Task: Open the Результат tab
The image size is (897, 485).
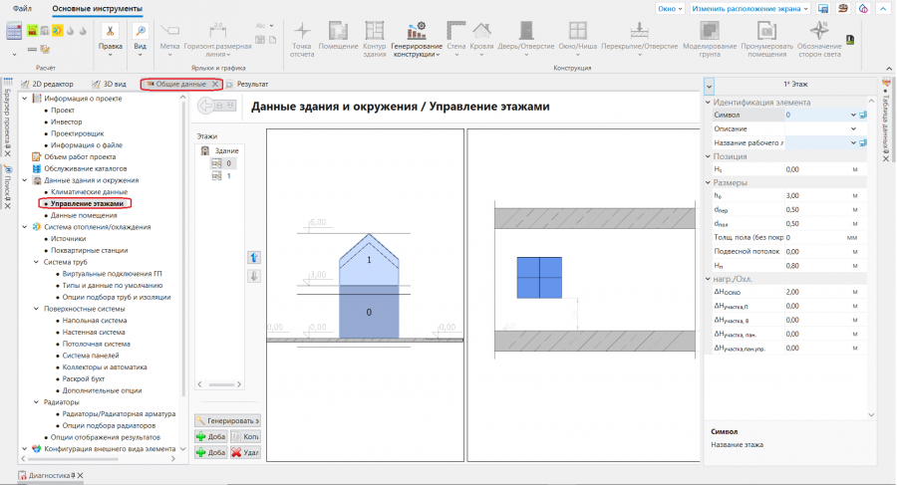Action: coord(251,85)
